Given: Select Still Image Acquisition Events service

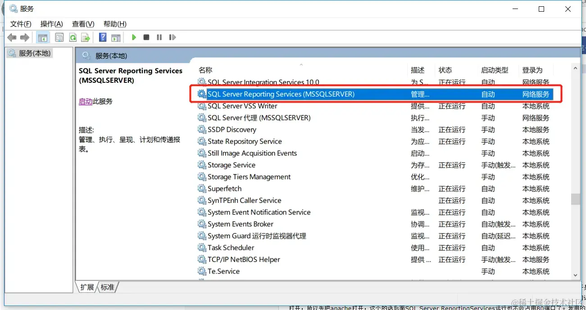Looking at the screenshot, I should [x=375, y=153].
